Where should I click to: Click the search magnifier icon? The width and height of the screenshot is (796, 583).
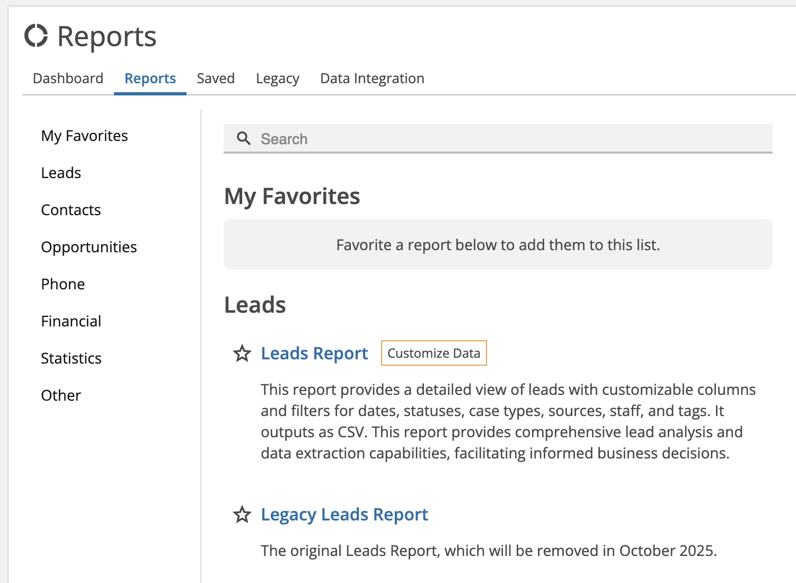click(243, 139)
